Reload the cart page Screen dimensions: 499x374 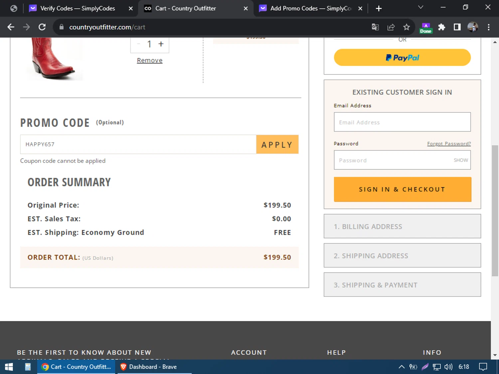[42, 27]
